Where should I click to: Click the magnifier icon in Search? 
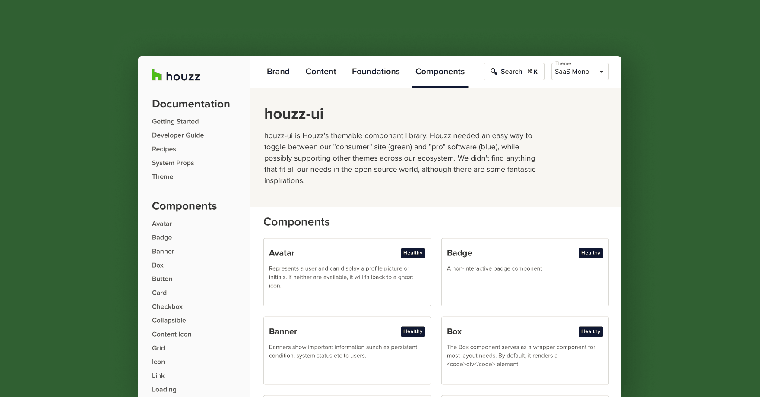click(494, 72)
